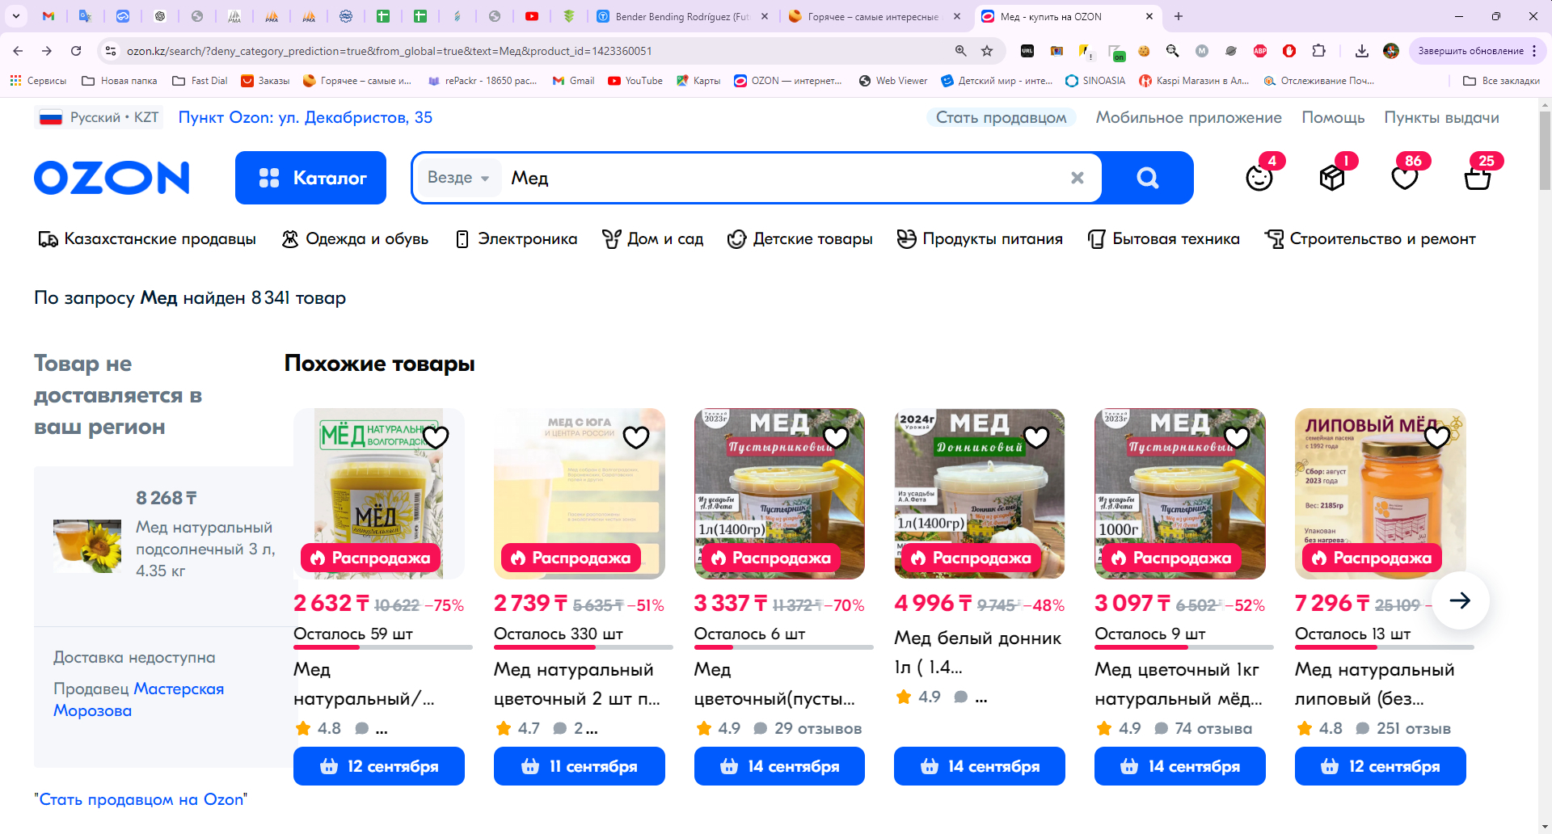The width and height of the screenshot is (1552, 834).
Task: Open the Gmail bookmark
Action: pyautogui.click(x=573, y=81)
